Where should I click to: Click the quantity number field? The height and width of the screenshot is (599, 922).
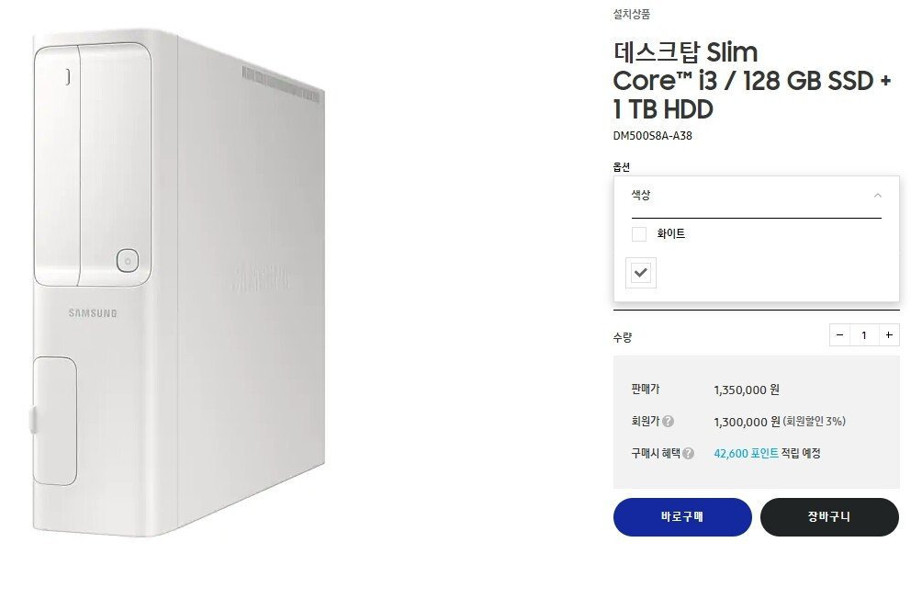point(864,334)
